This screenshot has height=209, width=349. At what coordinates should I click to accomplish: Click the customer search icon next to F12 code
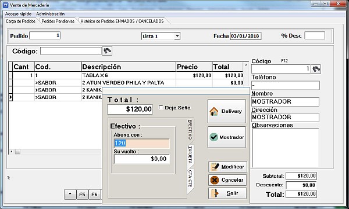coord(316,69)
